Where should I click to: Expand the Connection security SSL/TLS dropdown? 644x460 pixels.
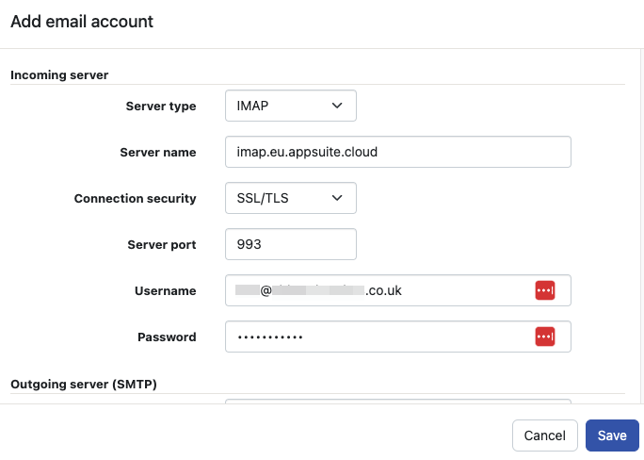[290, 198]
